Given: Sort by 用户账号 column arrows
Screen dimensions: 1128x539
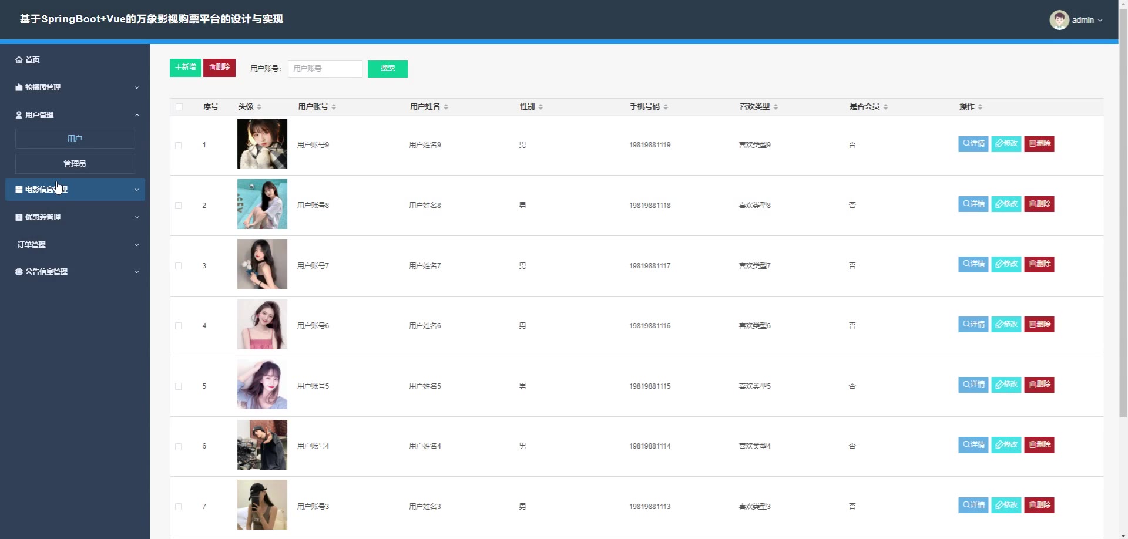Looking at the screenshot, I should click(x=334, y=107).
